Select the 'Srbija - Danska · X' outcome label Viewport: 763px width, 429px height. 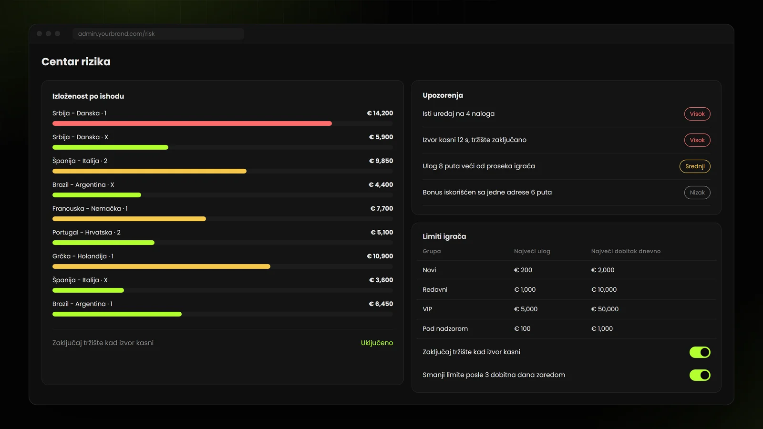pyautogui.click(x=80, y=137)
